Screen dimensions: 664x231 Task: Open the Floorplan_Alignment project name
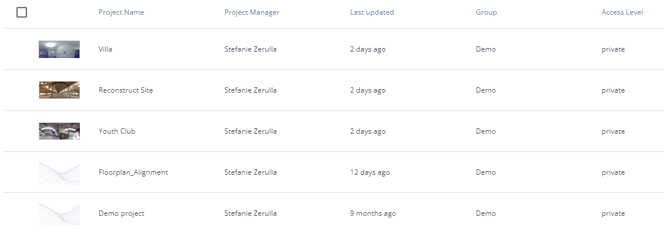(x=133, y=172)
